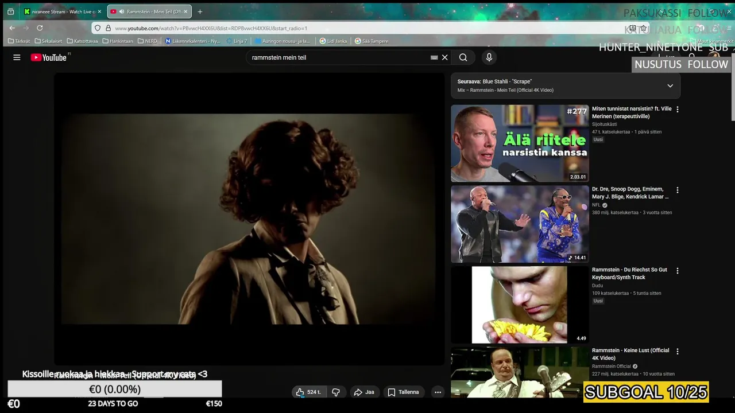Open options for Keine Lust video
735x413 pixels.
678,351
